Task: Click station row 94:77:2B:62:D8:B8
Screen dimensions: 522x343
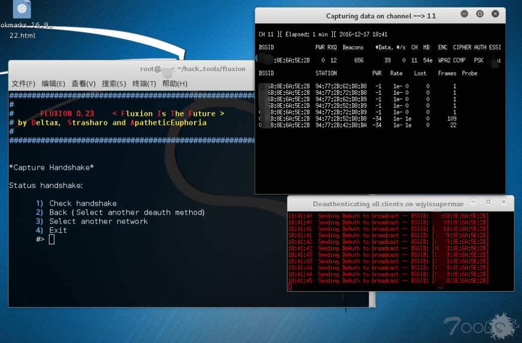Action: pyautogui.click(x=357, y=86)
